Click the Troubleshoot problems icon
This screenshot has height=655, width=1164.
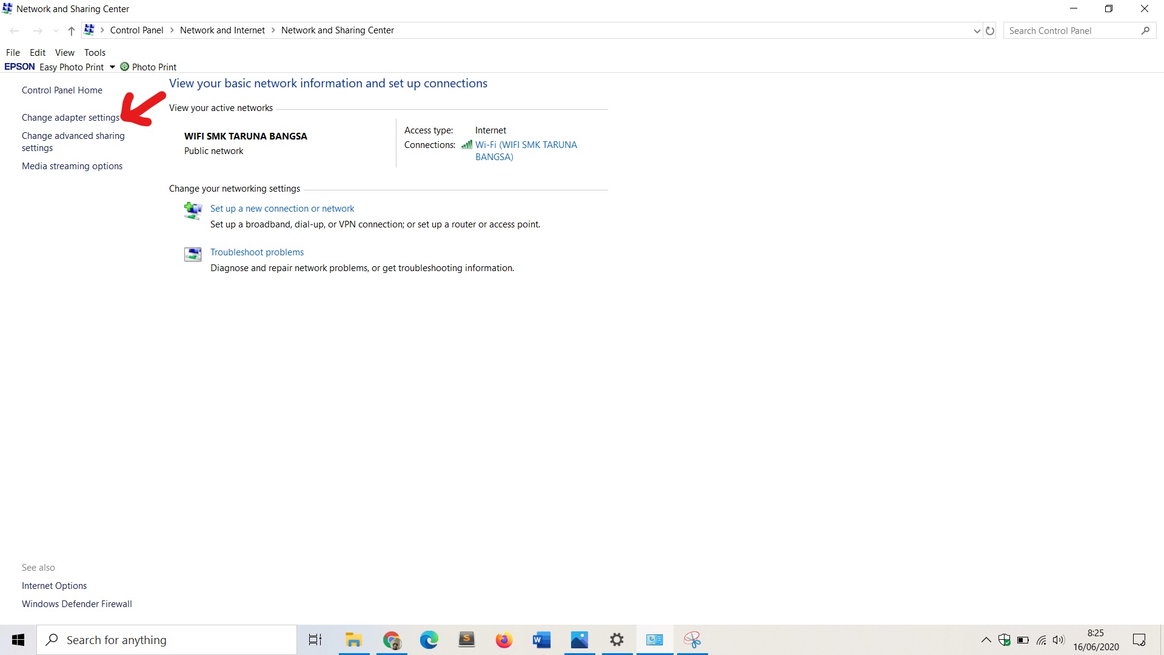click(x=193, y=254)
